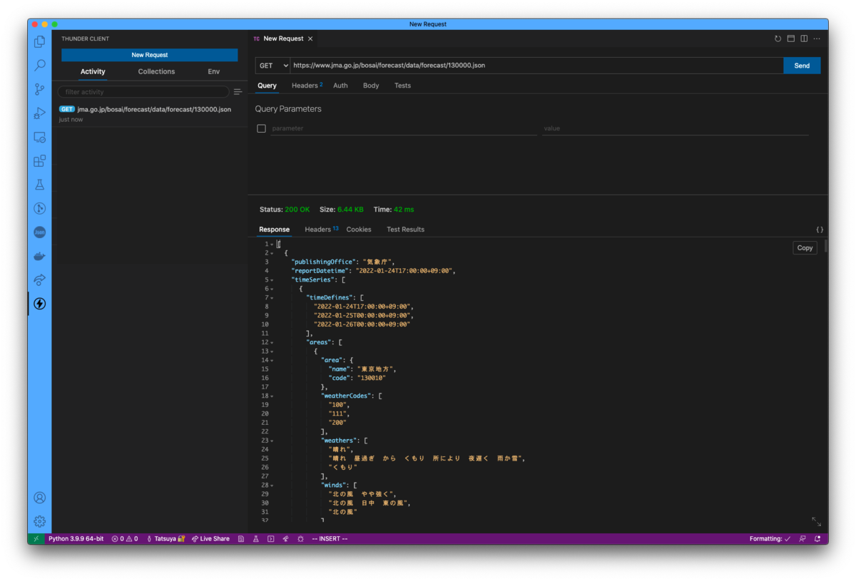
Task: Open the Live Share arrow view in activity bar
Action: point(40,280)
